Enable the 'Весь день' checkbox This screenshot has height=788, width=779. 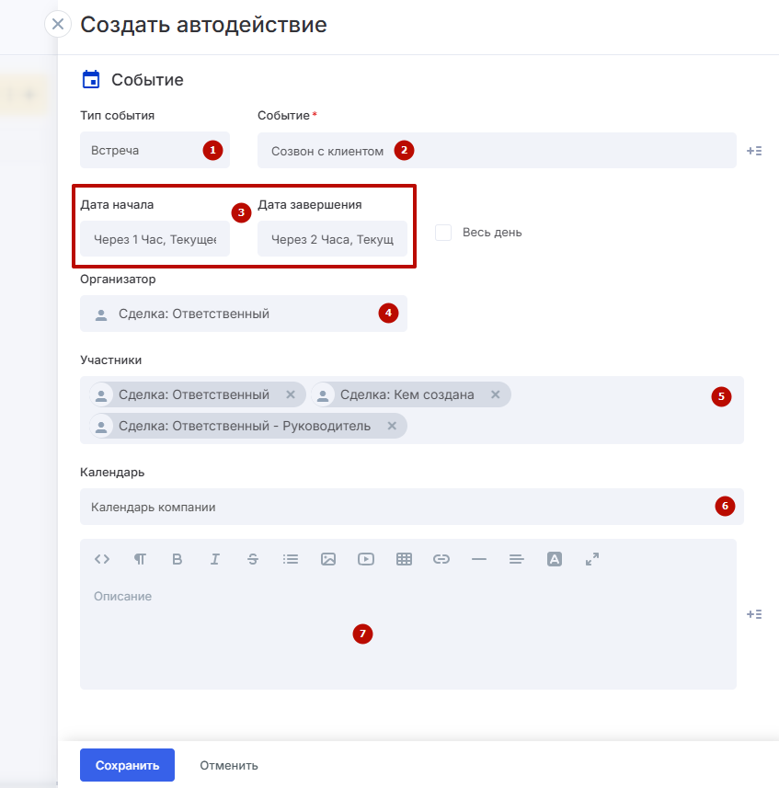point(443,233)
